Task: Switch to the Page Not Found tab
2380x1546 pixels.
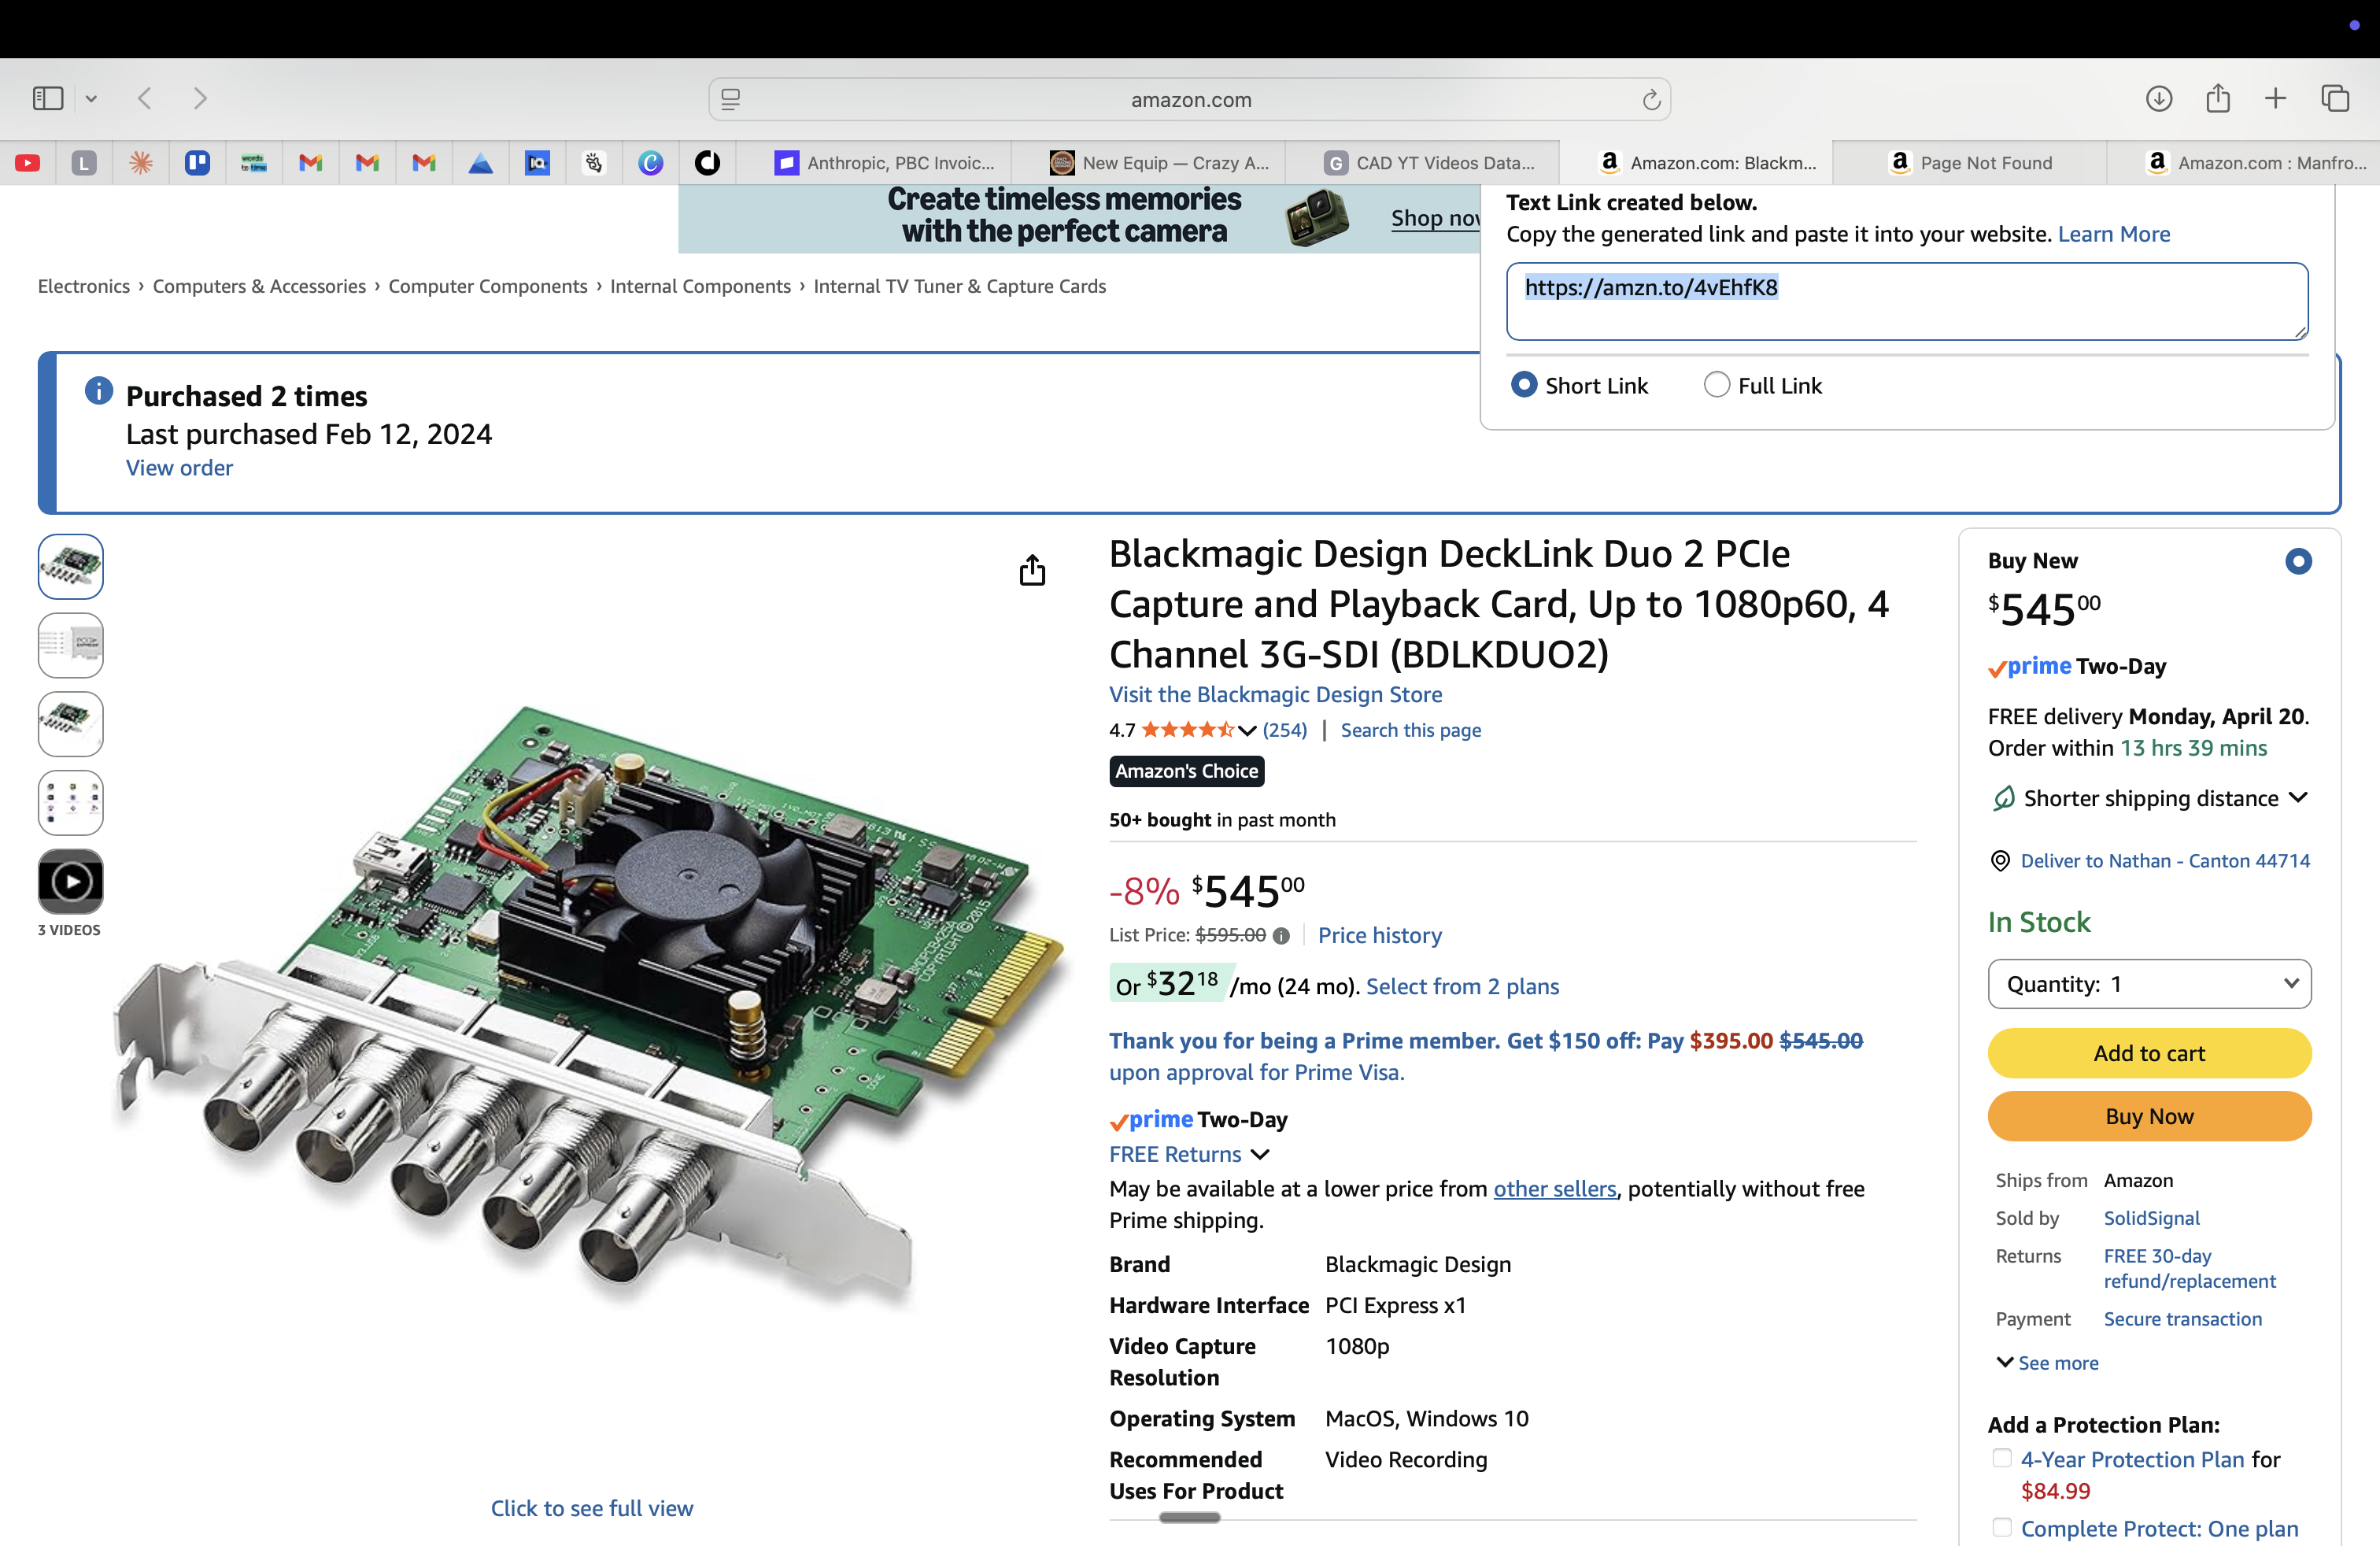Action: [1970, 163]
